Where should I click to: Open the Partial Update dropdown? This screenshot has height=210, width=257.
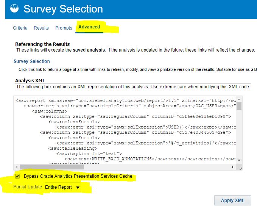62,187
